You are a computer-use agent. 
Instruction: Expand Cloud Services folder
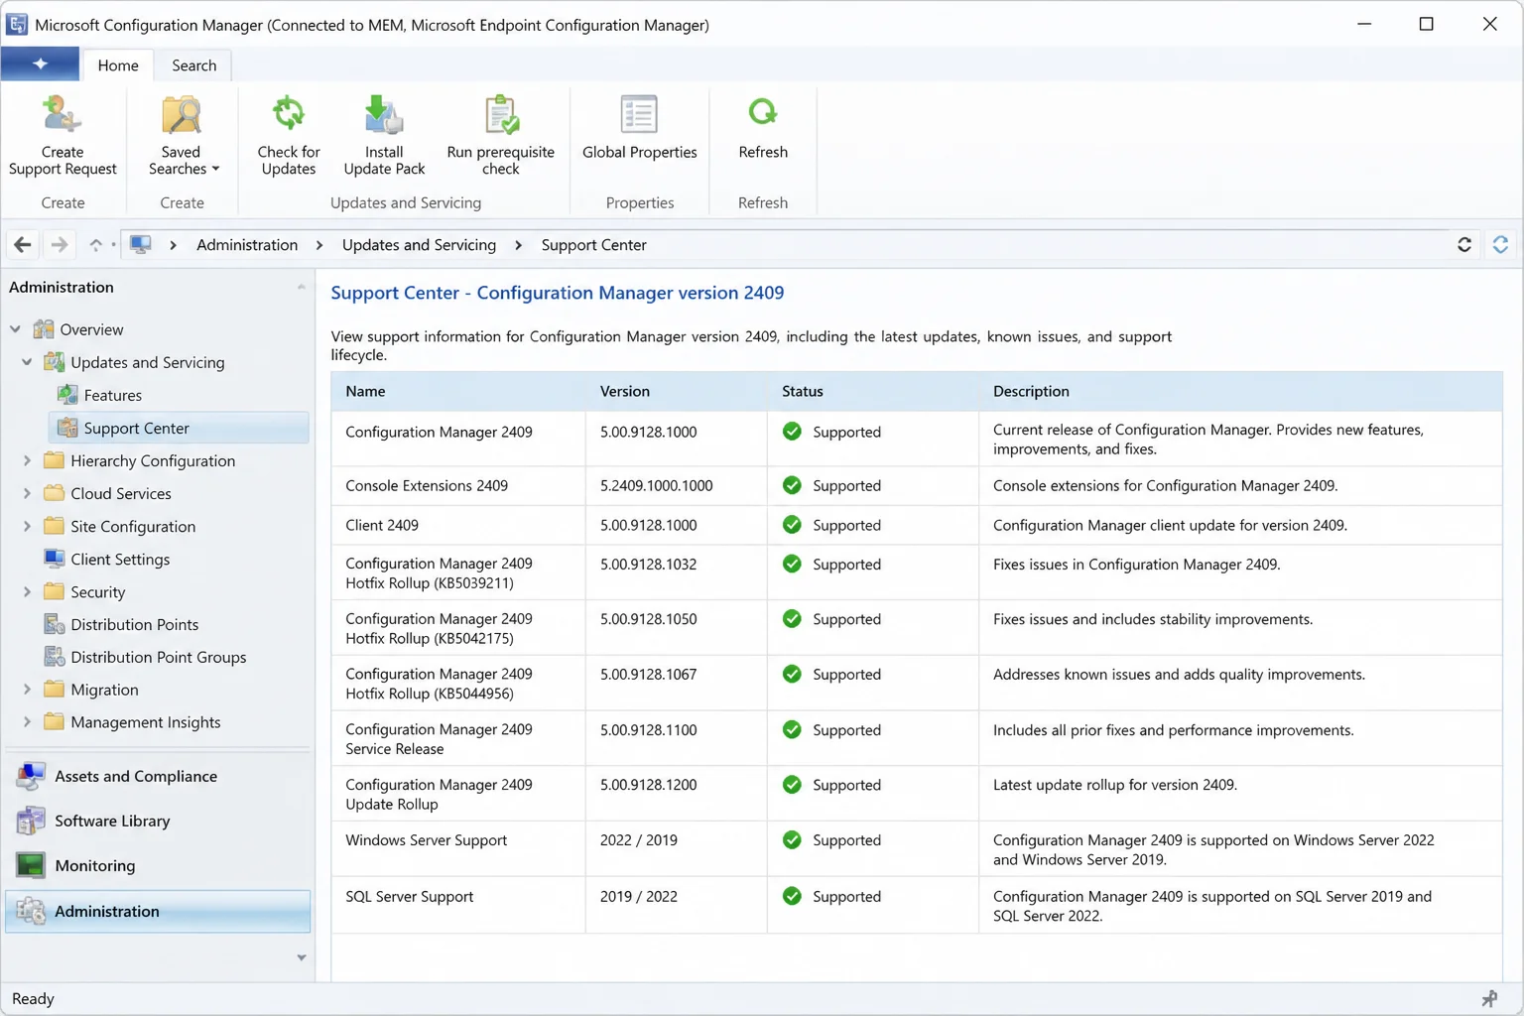click(27, 493)
